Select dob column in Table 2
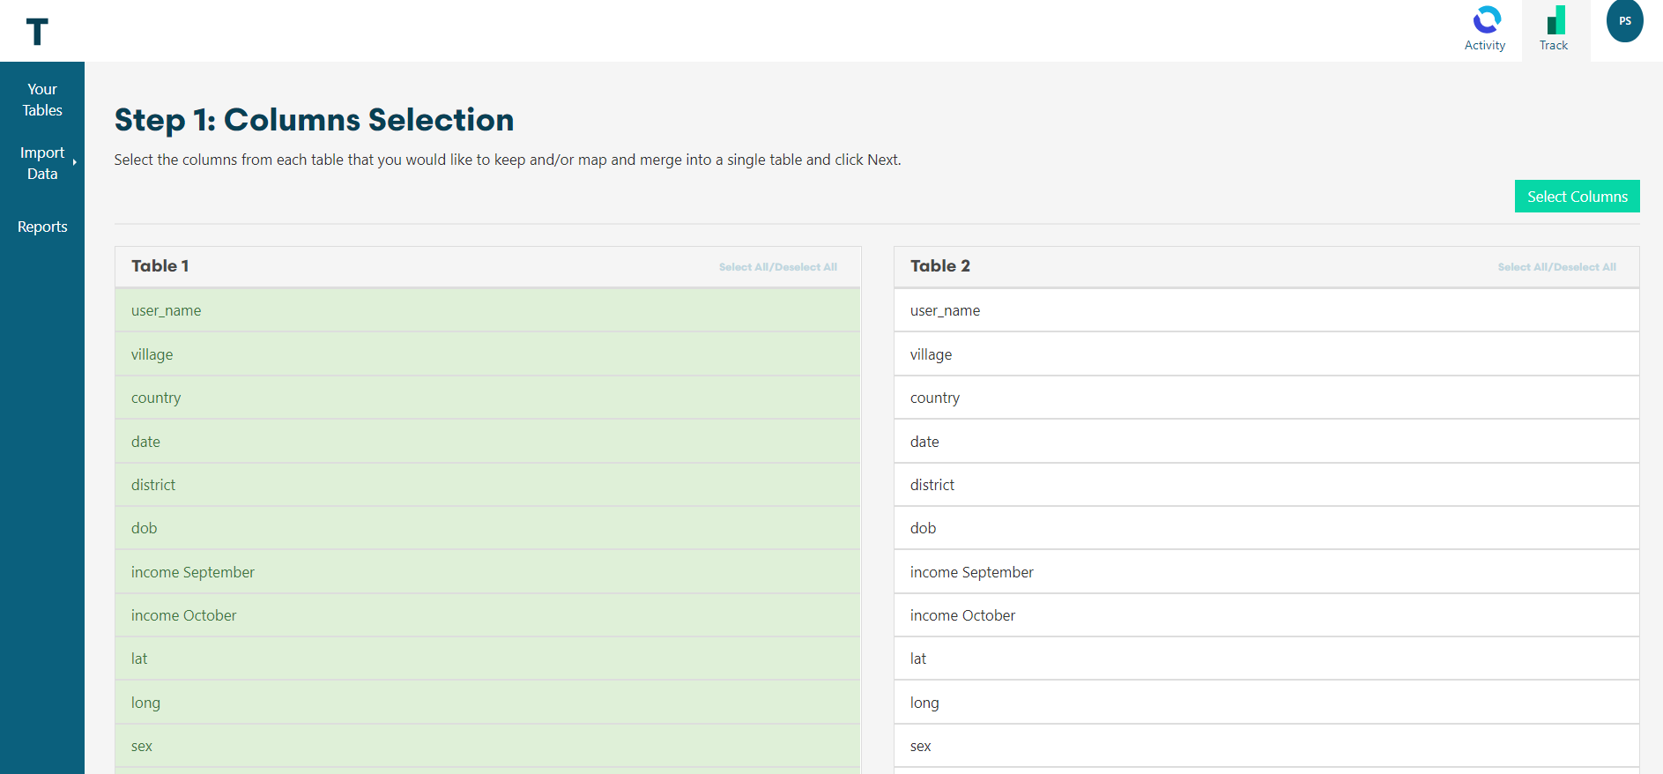 click(1266, 528)
